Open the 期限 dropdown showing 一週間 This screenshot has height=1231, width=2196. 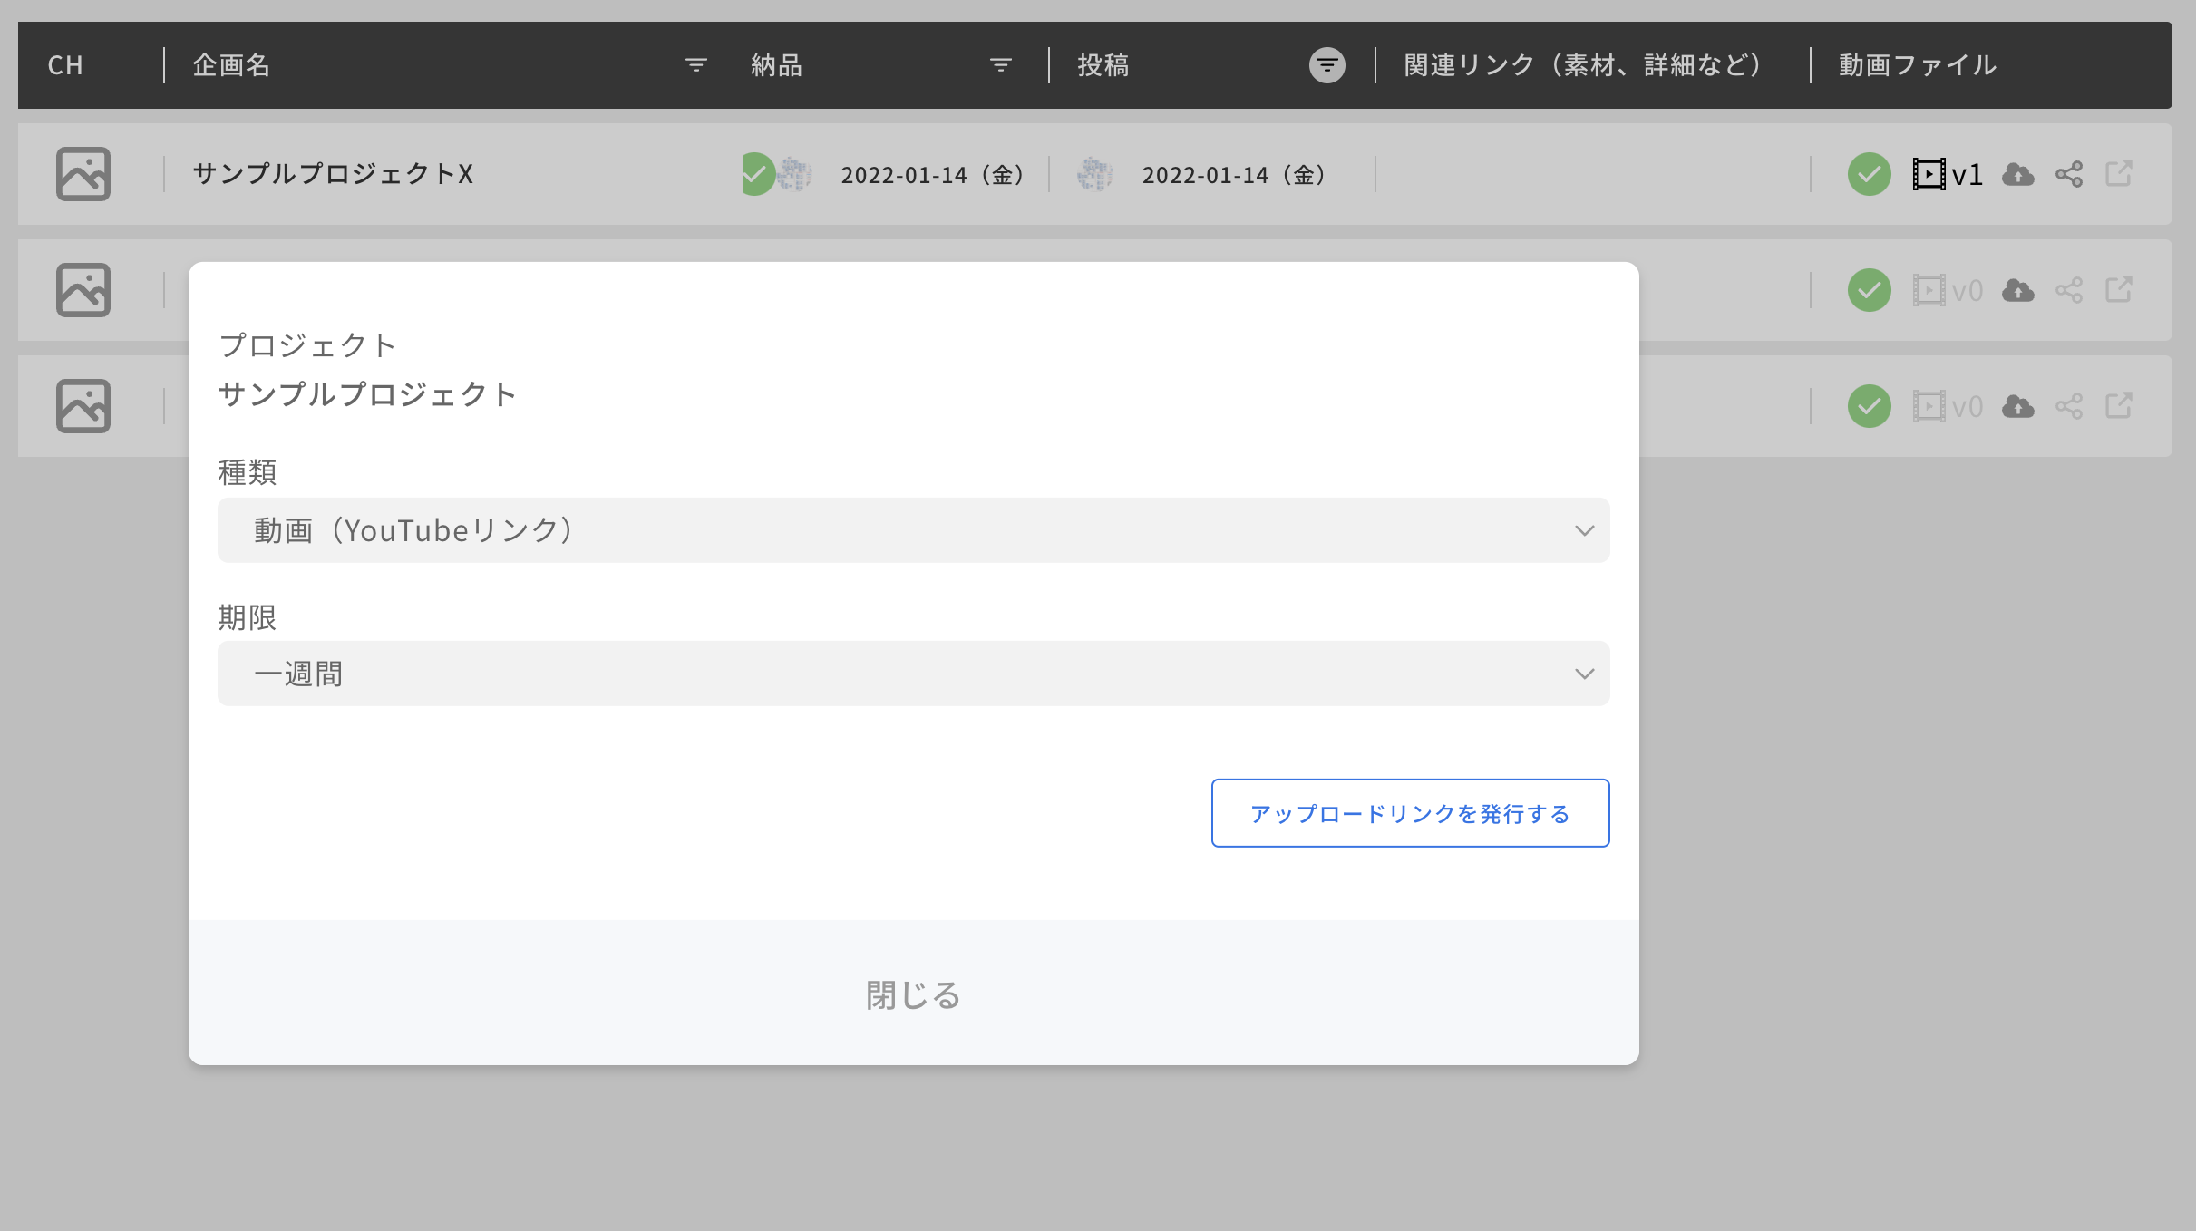pos(913,674)
